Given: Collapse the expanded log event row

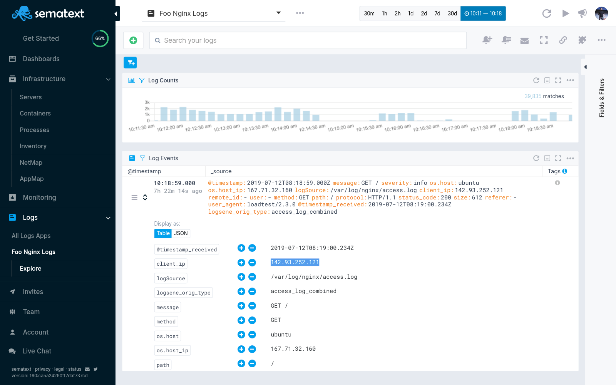Looking at the screenshot, I should (145, 198).
